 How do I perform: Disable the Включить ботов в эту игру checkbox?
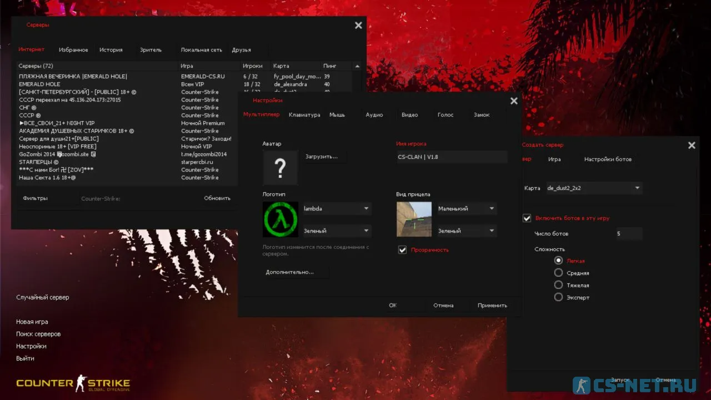[527, 218]
